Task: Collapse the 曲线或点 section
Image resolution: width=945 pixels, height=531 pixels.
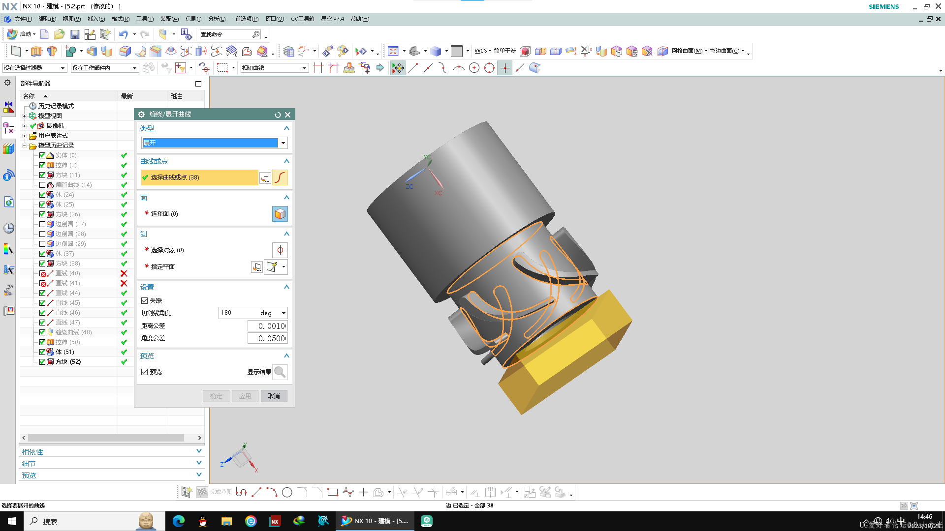Action: (x=286, y=161)
